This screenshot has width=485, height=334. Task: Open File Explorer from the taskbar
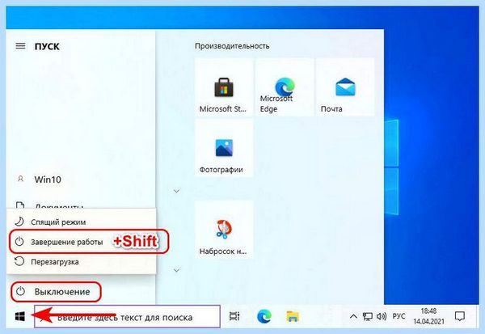[293, 316]
